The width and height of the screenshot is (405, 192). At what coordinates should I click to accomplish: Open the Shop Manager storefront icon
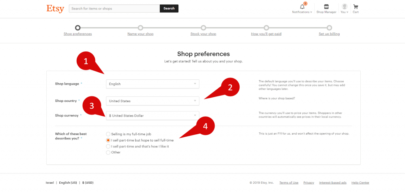click(x=326, y=7)
